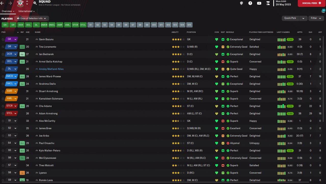This screenshot has width=326, height=184.
Task: Open the Copy of Selection Info view dropdown
Action: coord(32,19)
